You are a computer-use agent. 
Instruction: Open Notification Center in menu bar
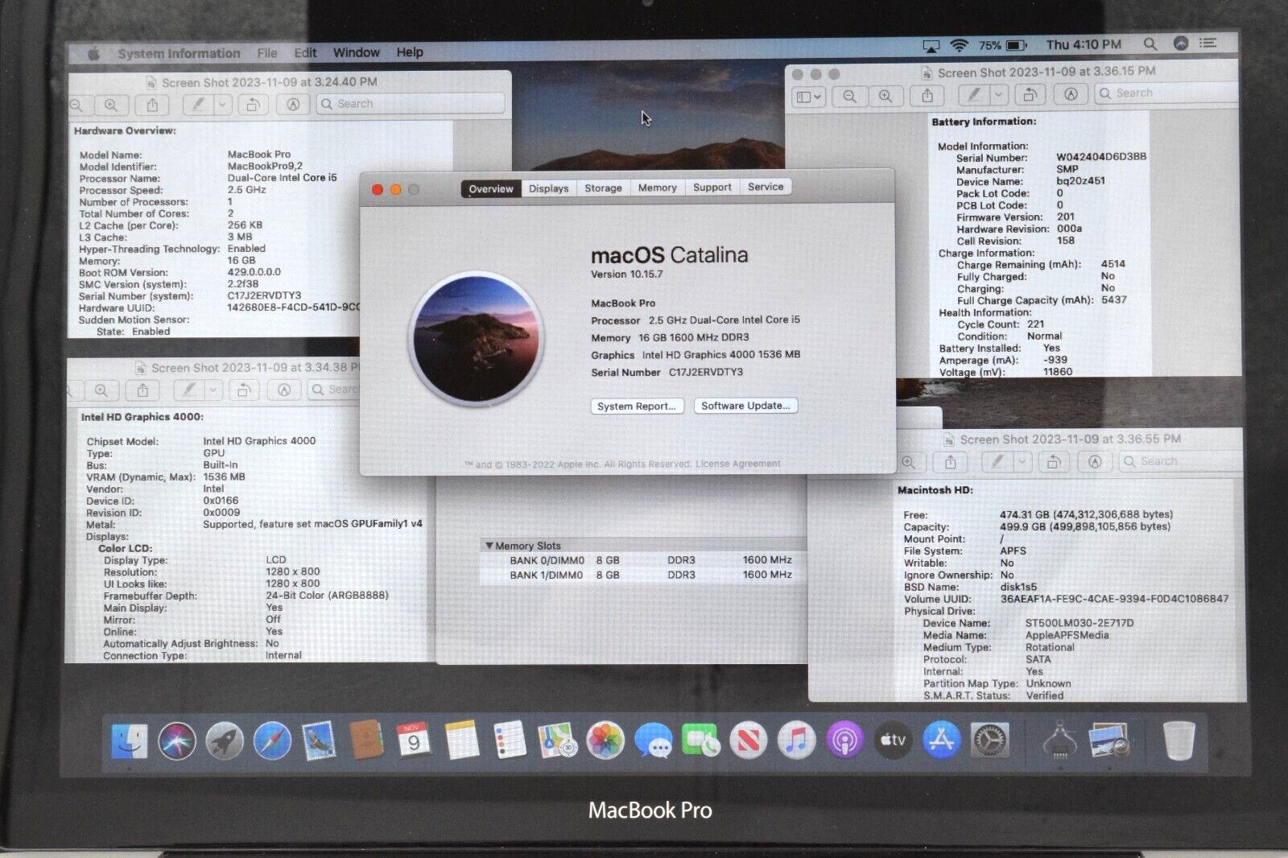point(1207,43)
